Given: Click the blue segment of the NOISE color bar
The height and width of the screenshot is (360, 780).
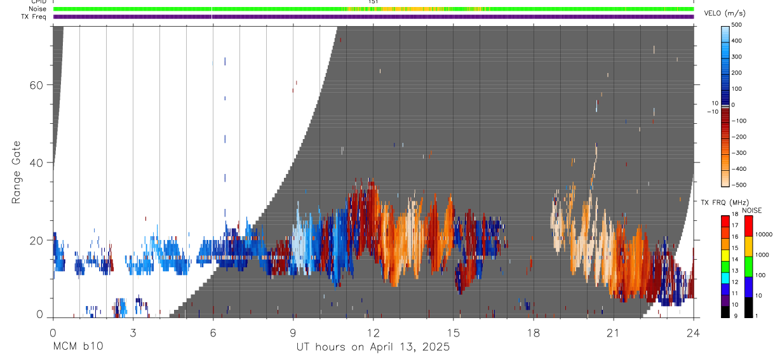Looking at the screenshot, I should pyautogui.click(x=749, y=286).
